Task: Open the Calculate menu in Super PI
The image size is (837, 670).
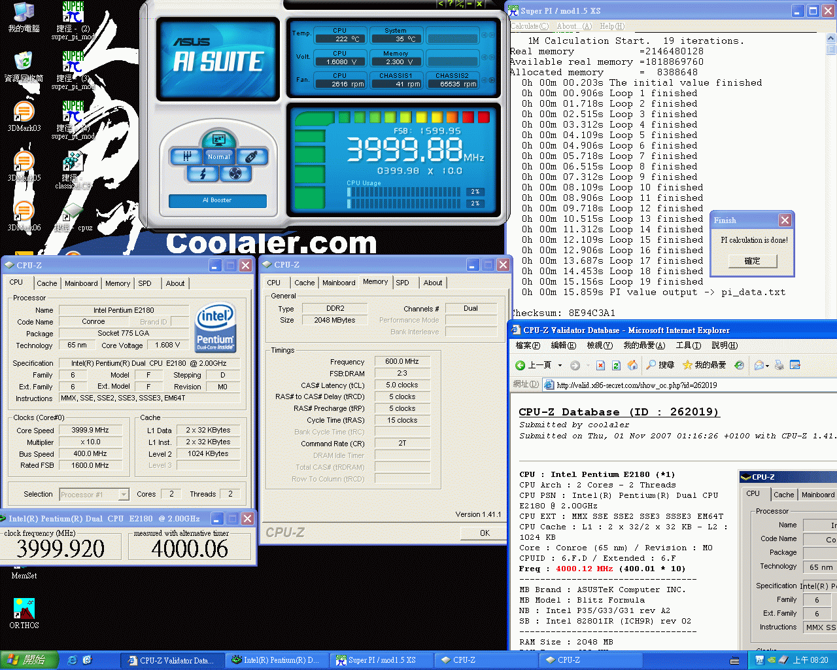Action: pyautogui.click(x=530, y=26)
